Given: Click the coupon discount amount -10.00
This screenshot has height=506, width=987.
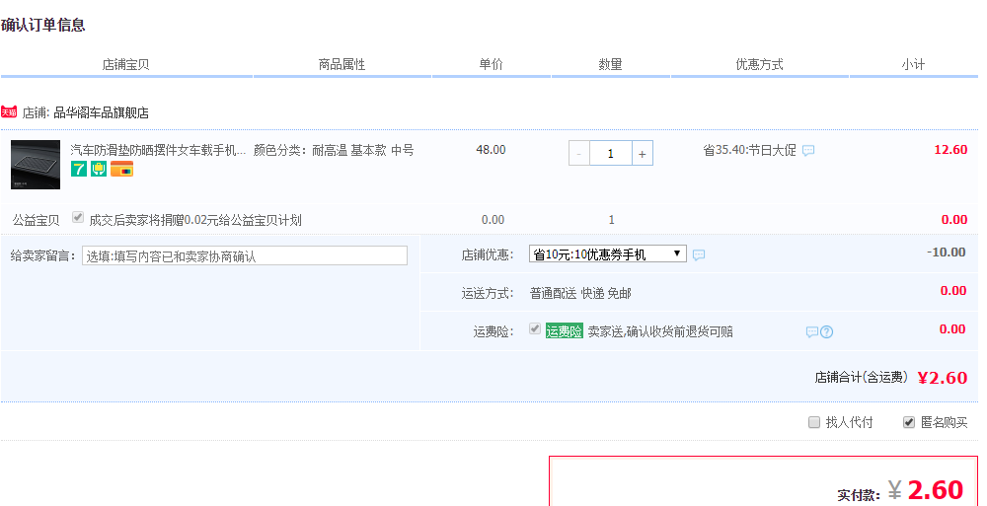Looking at the screenshot, I should click(947, 252).
